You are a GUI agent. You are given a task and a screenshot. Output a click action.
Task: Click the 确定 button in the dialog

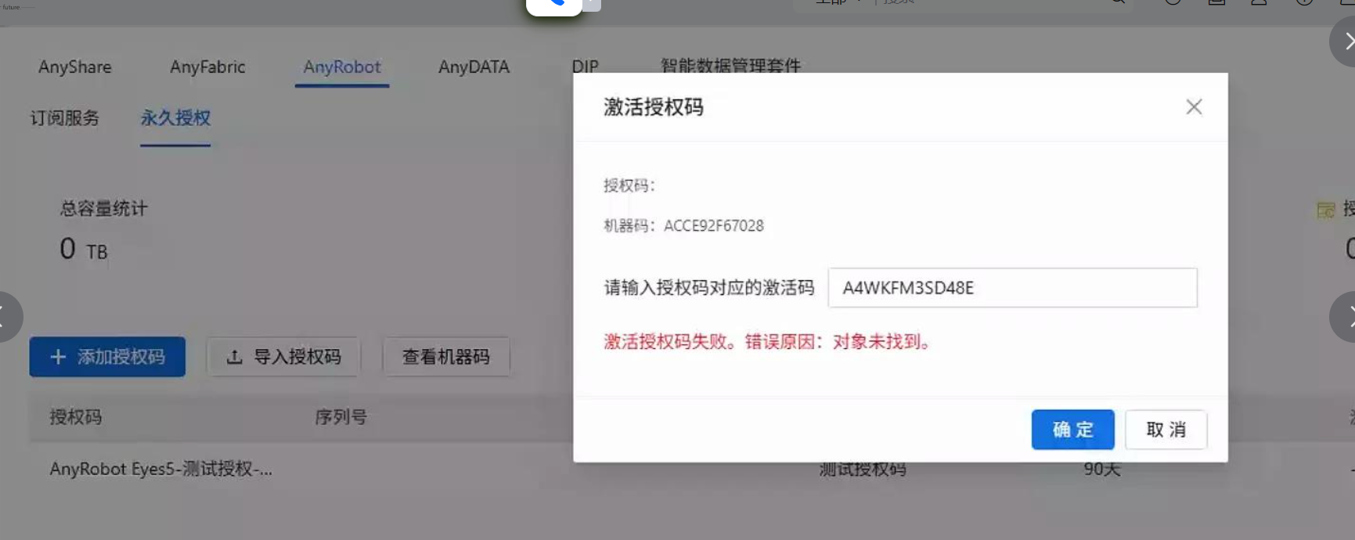point(1072,429)
